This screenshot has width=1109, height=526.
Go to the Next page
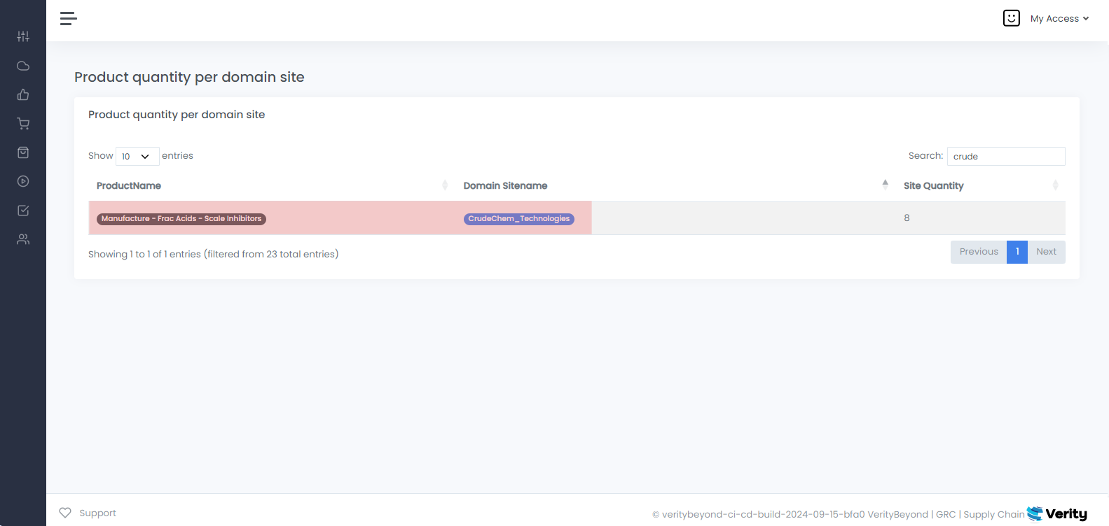pyautogui.click(x=1046, y=252)
